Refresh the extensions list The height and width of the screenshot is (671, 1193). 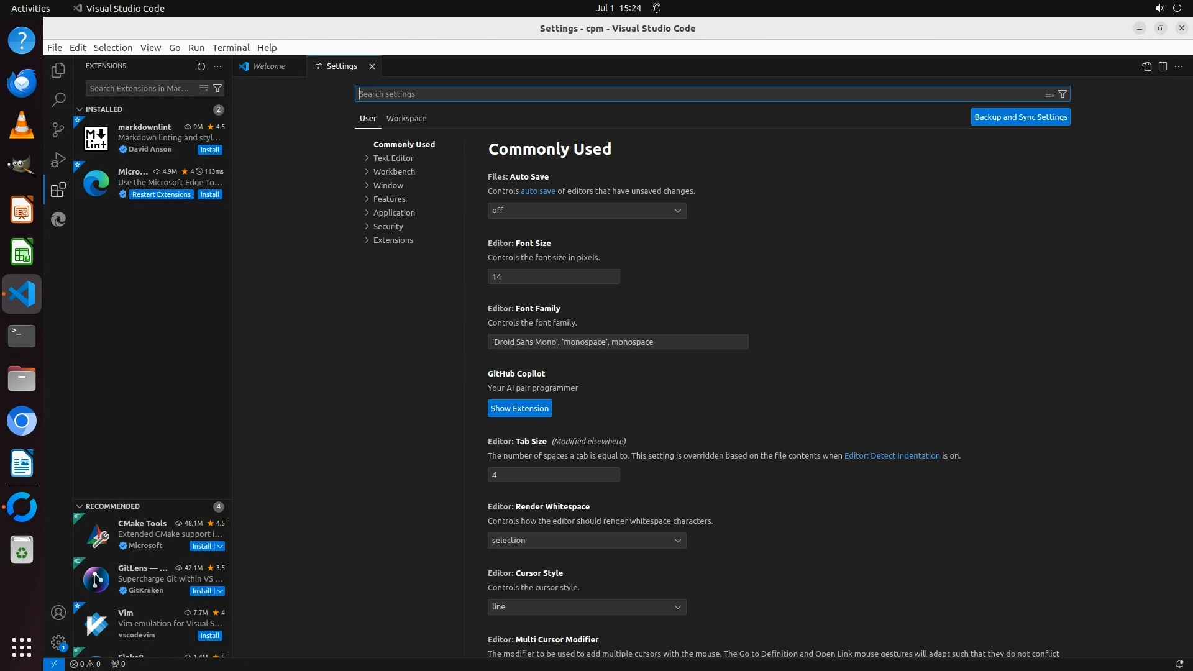pos(201,66)
